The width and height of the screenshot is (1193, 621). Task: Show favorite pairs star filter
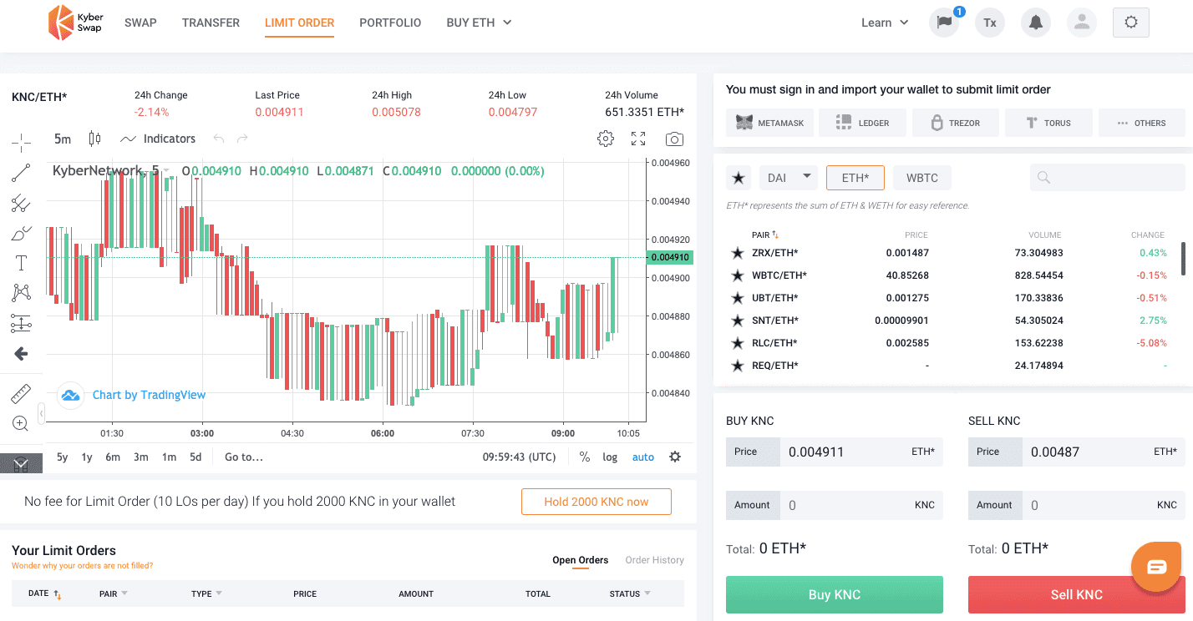pyautogui.click(x=739, y=178)
